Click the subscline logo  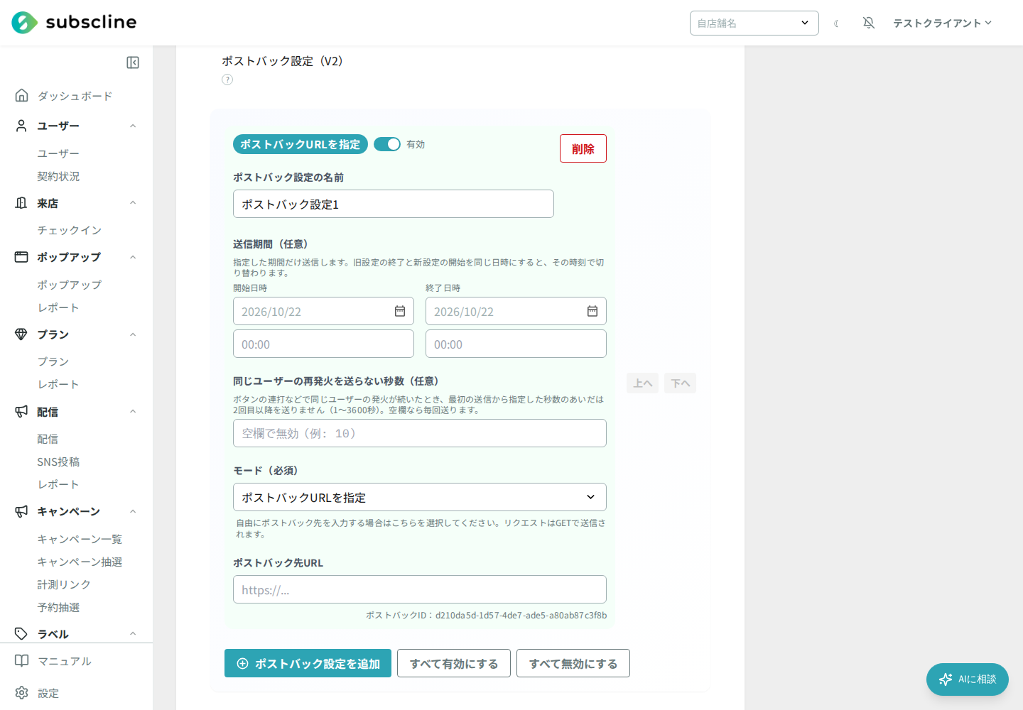click(x=74, y=23)
